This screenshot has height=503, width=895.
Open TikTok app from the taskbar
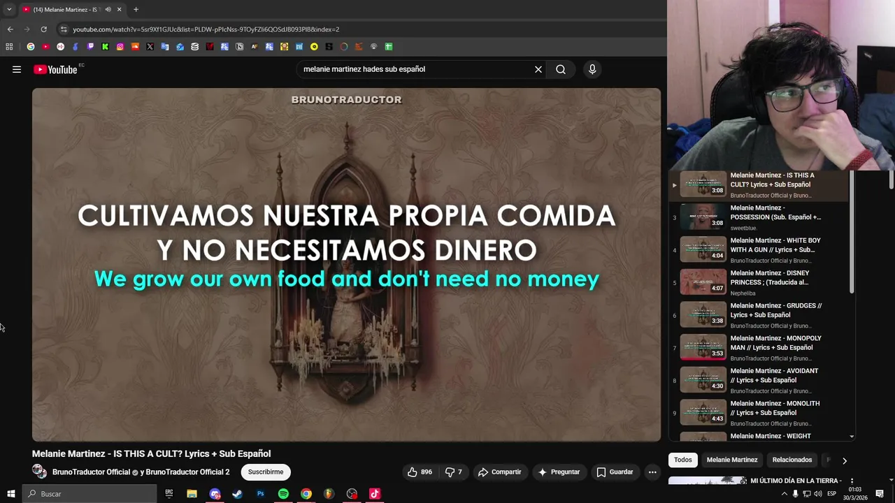coord(375,494)
